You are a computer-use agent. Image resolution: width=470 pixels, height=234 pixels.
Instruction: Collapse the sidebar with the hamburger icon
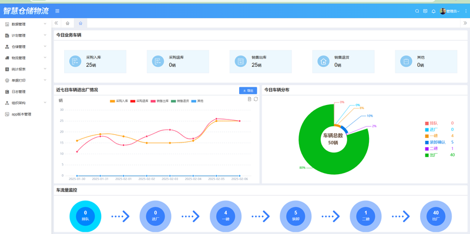[x=57, y=11]
